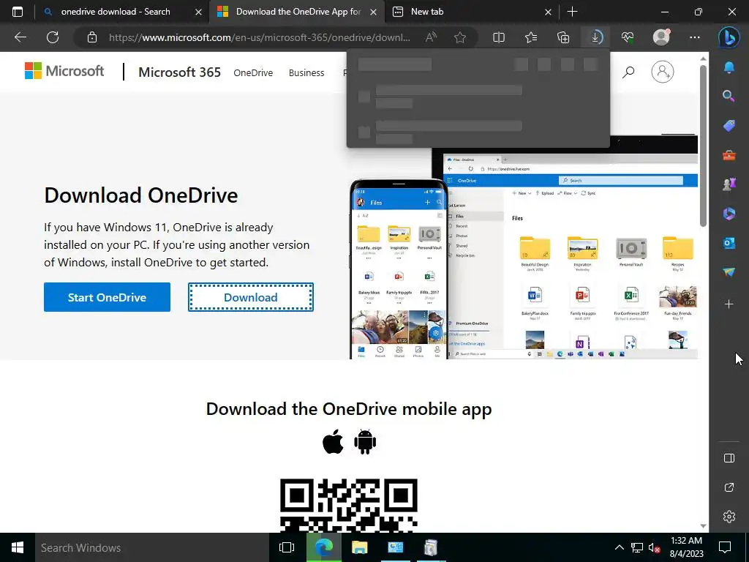Open the Business navigation menu item
Screen dimensions: 749x562
pos(306,72)
